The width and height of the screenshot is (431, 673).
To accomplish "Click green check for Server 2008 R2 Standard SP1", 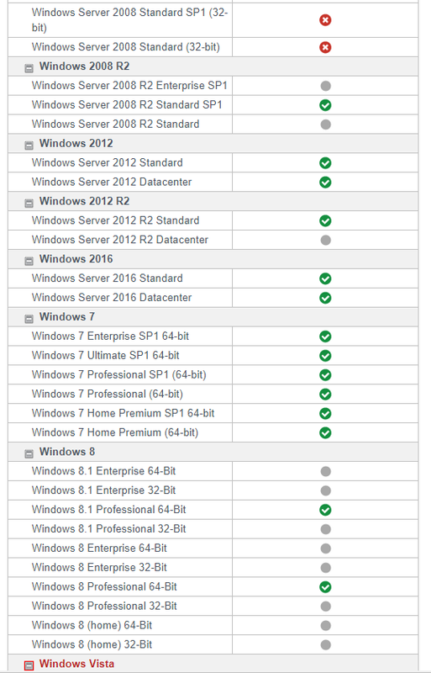I will [325, 105].
